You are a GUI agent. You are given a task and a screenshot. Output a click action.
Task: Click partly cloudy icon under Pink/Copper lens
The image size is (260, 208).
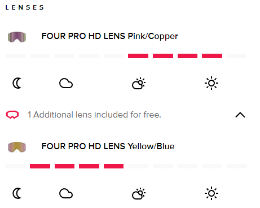click(x=139, y=83)
